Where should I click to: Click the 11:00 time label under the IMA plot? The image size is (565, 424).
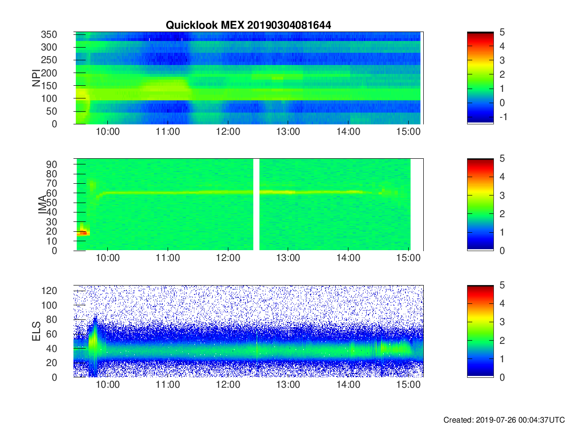point(168,258)
